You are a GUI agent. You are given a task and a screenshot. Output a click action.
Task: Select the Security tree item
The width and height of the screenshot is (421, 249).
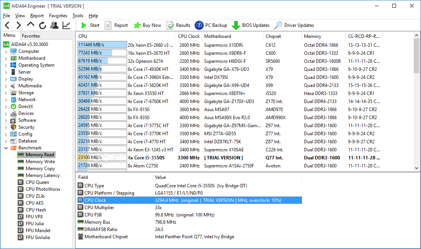click(x=23, y=127)
